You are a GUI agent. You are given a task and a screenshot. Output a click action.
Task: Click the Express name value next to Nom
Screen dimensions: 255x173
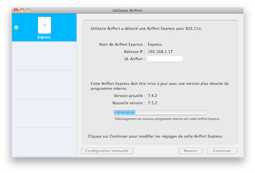[155, 44]
